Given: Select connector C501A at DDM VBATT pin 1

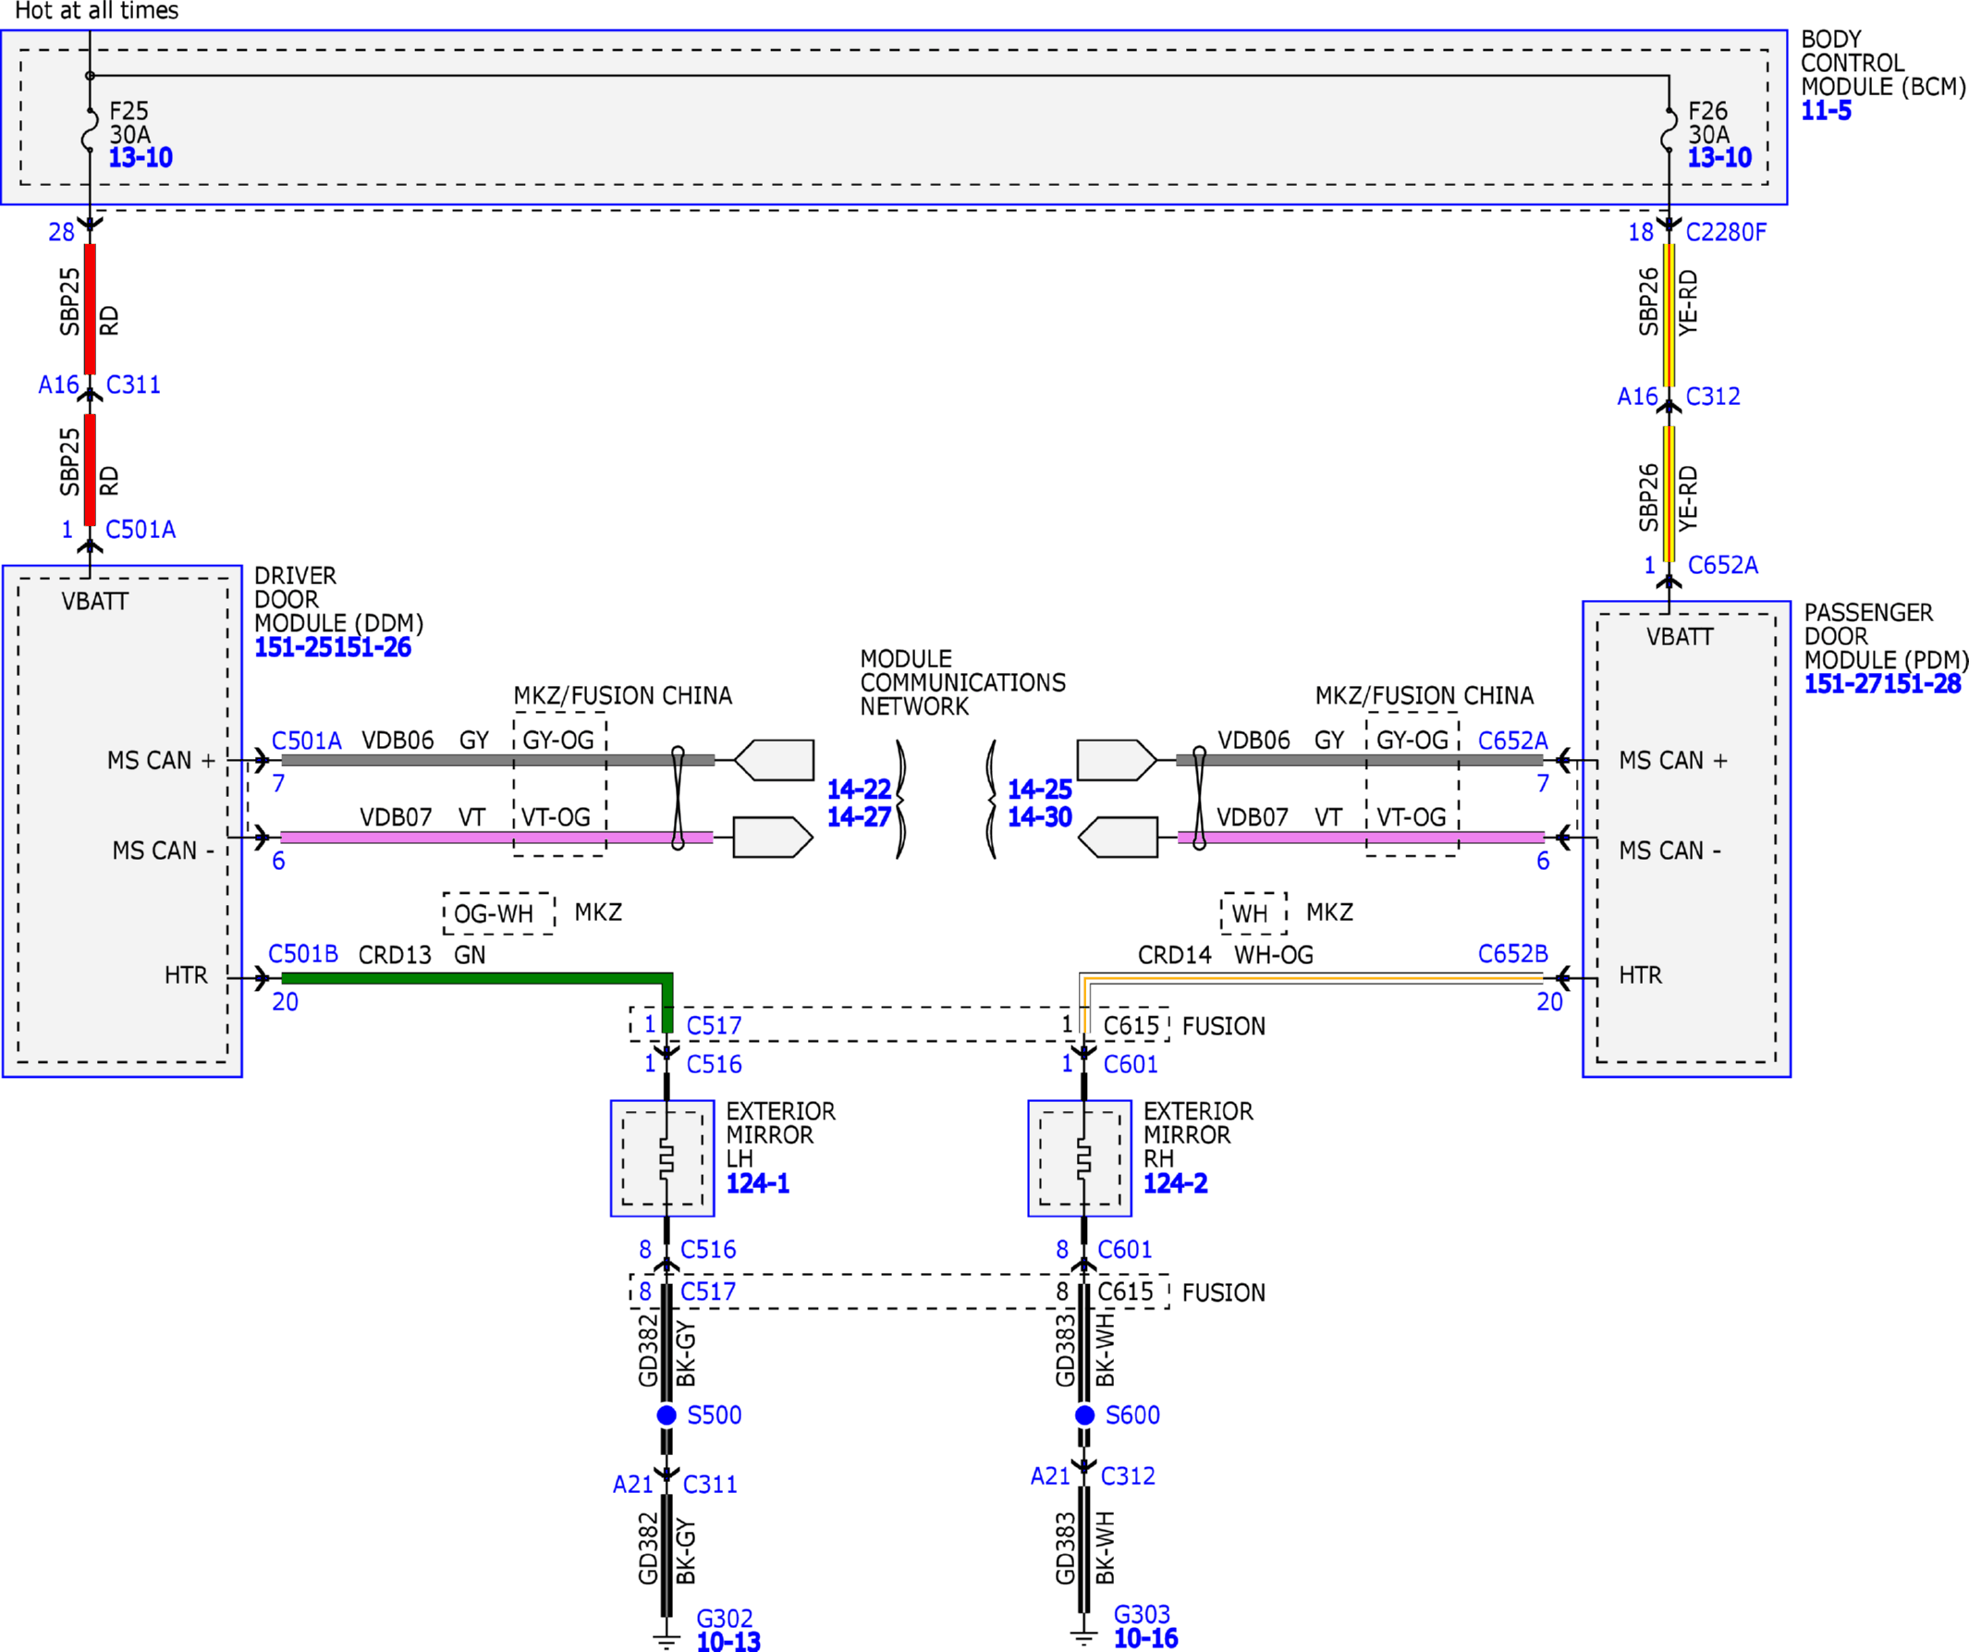Looking at the screenshot, I should tap(141, 530).
